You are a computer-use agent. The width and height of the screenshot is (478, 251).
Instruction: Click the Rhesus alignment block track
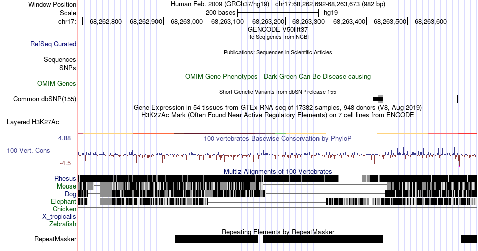click(278, 178)
